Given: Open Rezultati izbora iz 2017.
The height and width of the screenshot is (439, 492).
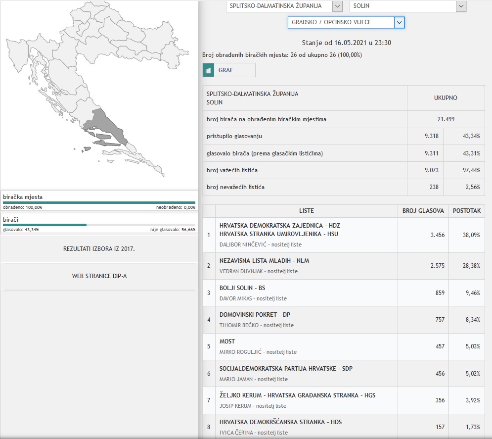Looking at the screenshot, I should coord(99,249).
